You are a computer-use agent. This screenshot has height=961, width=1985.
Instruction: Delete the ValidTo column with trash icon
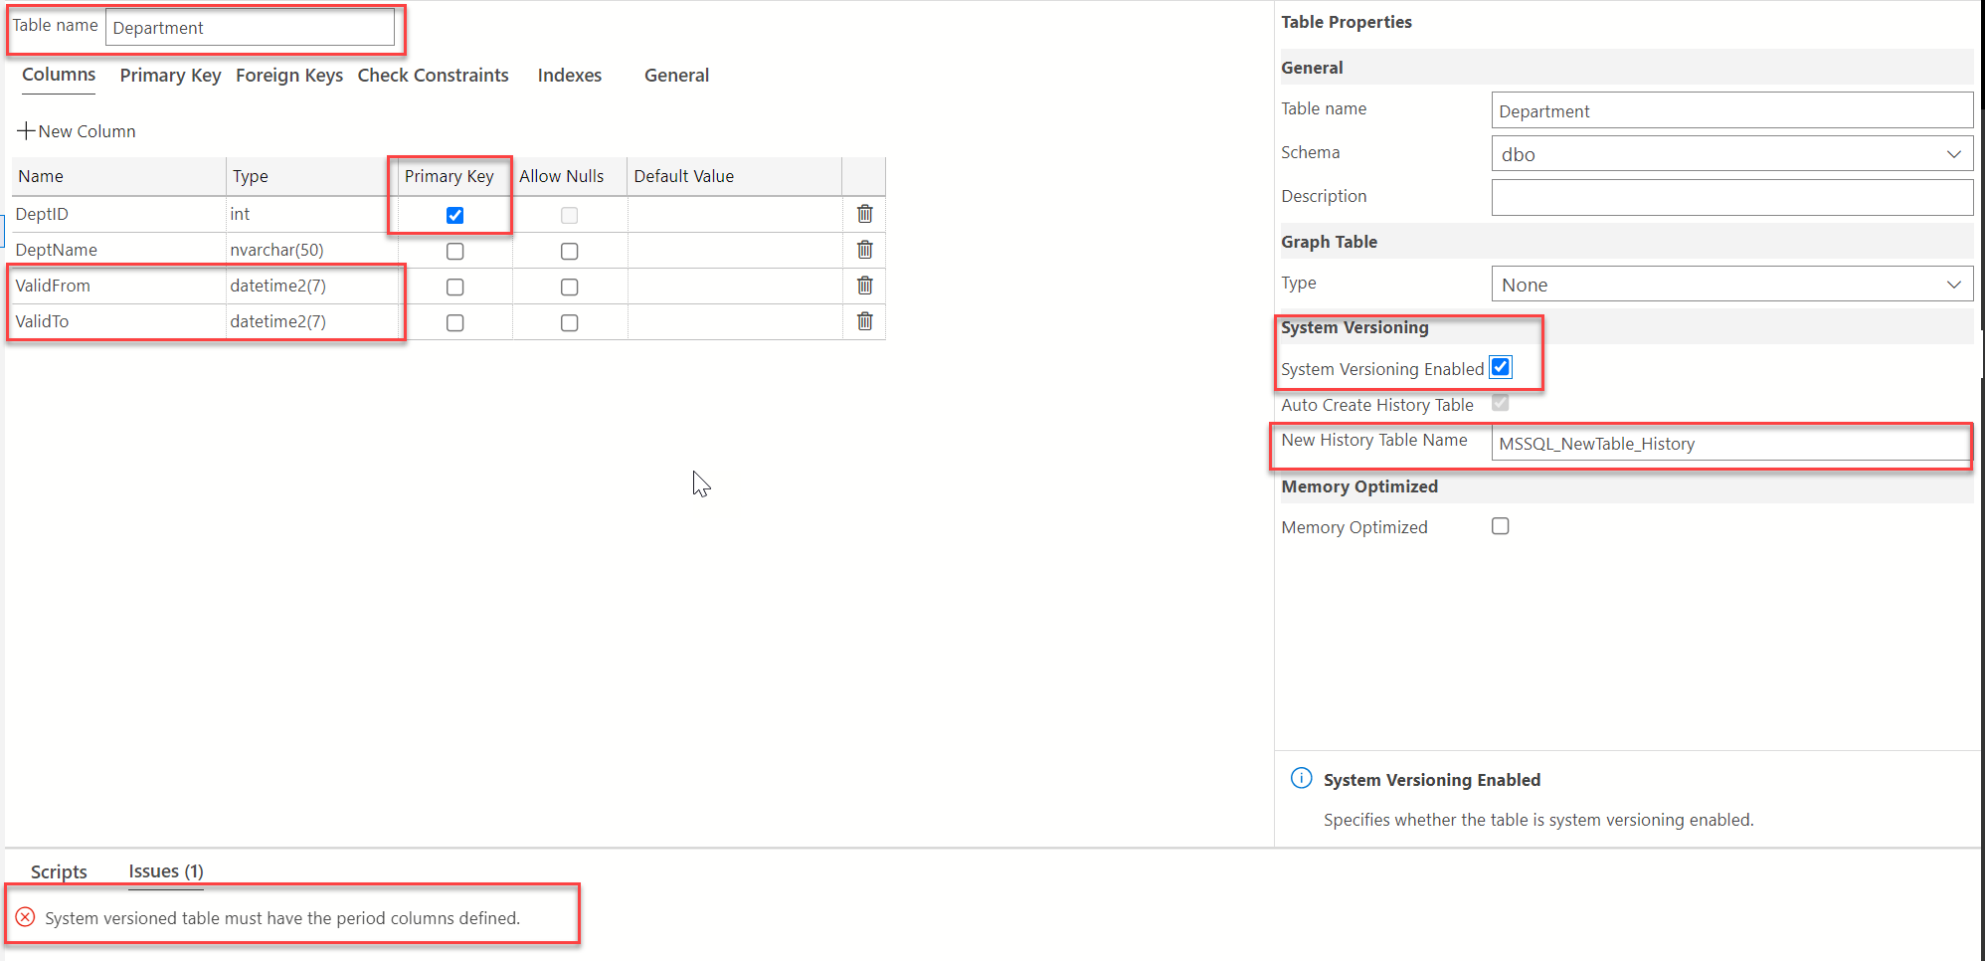[865, 321]
